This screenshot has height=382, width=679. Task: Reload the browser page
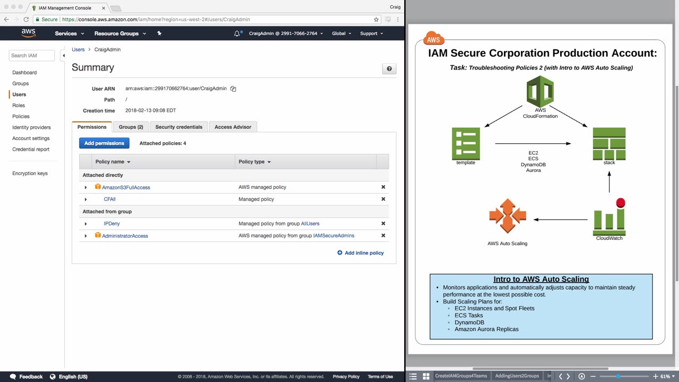point(26,20)
